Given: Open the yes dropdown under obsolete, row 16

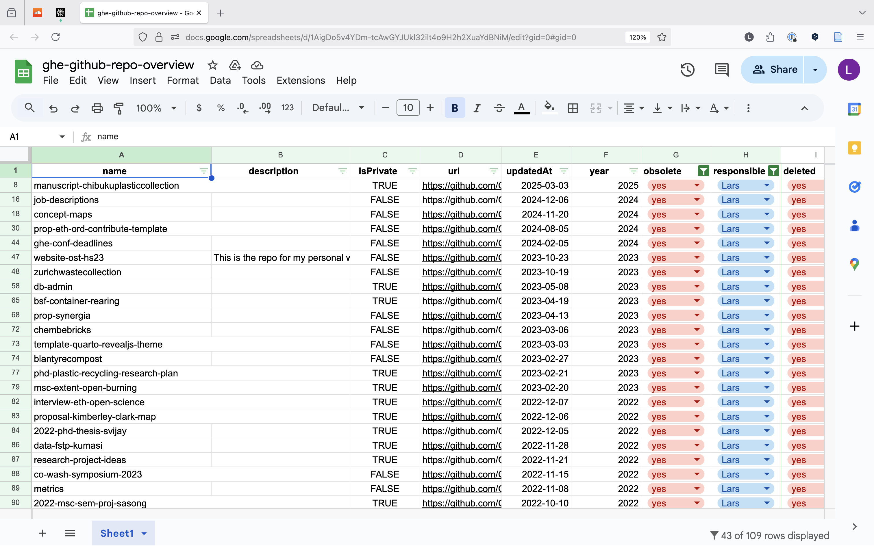Looking at the screenshot, I should (x=697, y=200).
